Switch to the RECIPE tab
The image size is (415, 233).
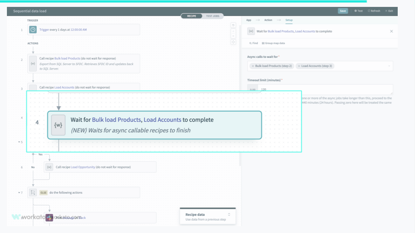192,16
